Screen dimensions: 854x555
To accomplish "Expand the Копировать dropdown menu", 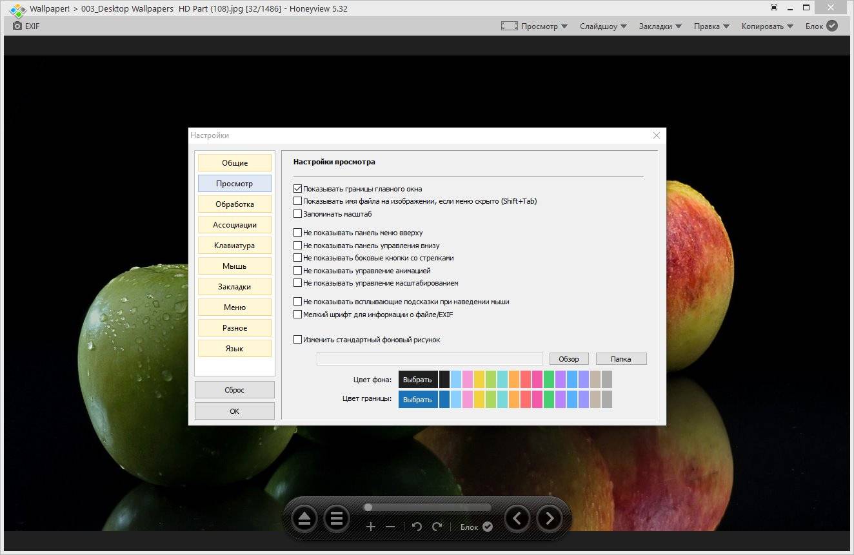I will tap(768, 26).
